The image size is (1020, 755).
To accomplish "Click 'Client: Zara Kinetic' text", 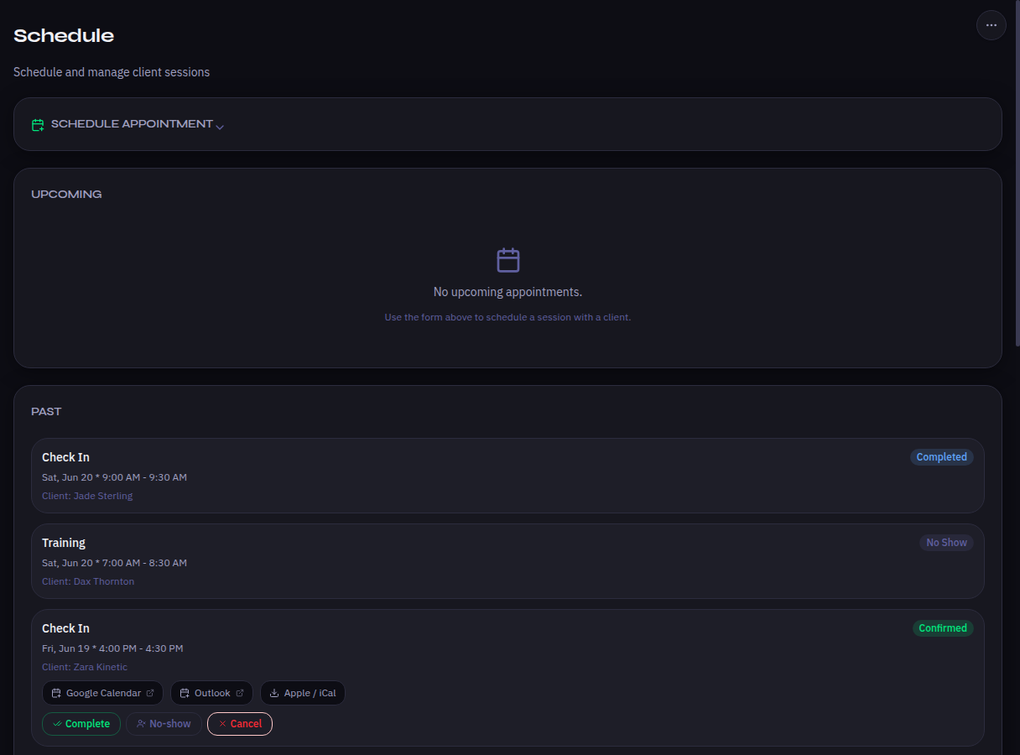I will click(x=85, y=667).
